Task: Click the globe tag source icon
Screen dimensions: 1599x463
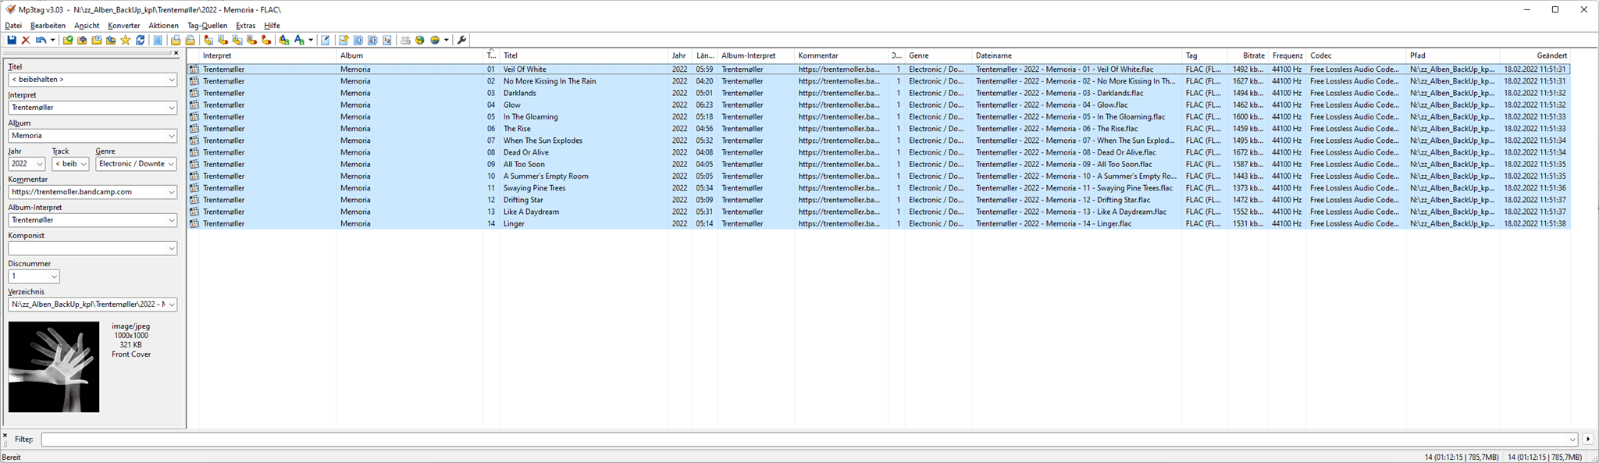Action: (x=420, y=40)
